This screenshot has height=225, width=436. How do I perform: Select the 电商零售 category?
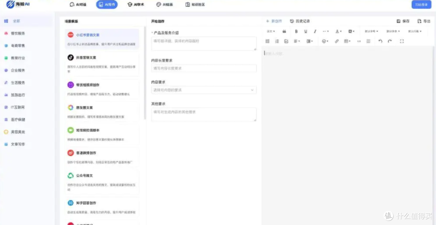pyautogui.click(x=15, y=46)
